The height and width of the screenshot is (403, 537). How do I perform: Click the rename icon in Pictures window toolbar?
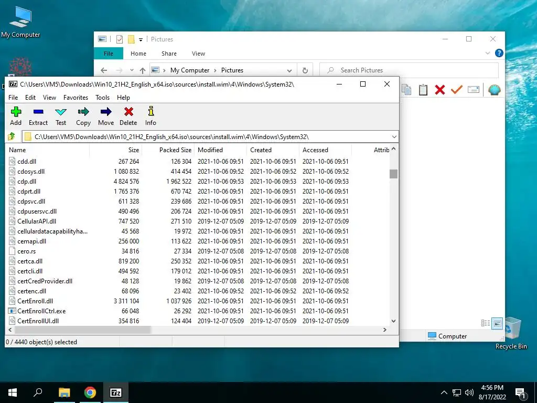click(474, 90)
